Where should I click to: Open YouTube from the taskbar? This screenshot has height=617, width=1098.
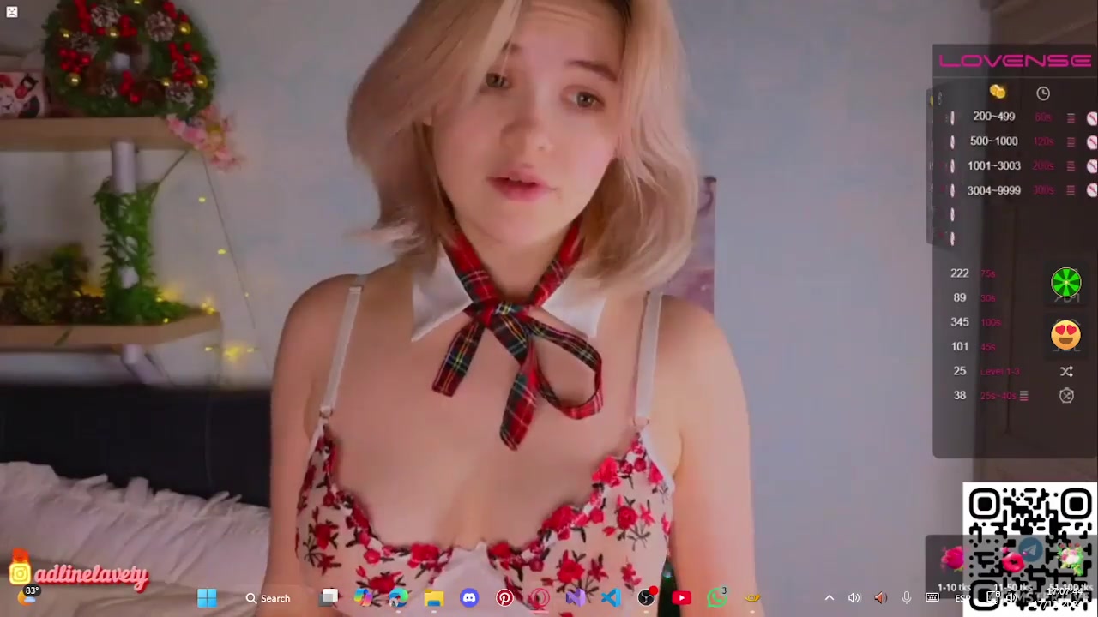coord(682,598)
